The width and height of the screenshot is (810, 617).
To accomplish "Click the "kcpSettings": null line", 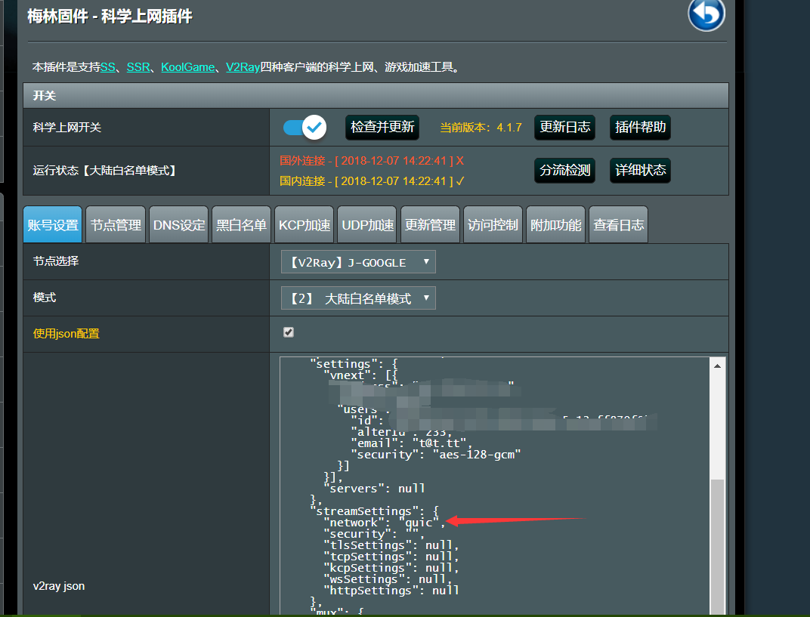I will click(x=391, y=568).
